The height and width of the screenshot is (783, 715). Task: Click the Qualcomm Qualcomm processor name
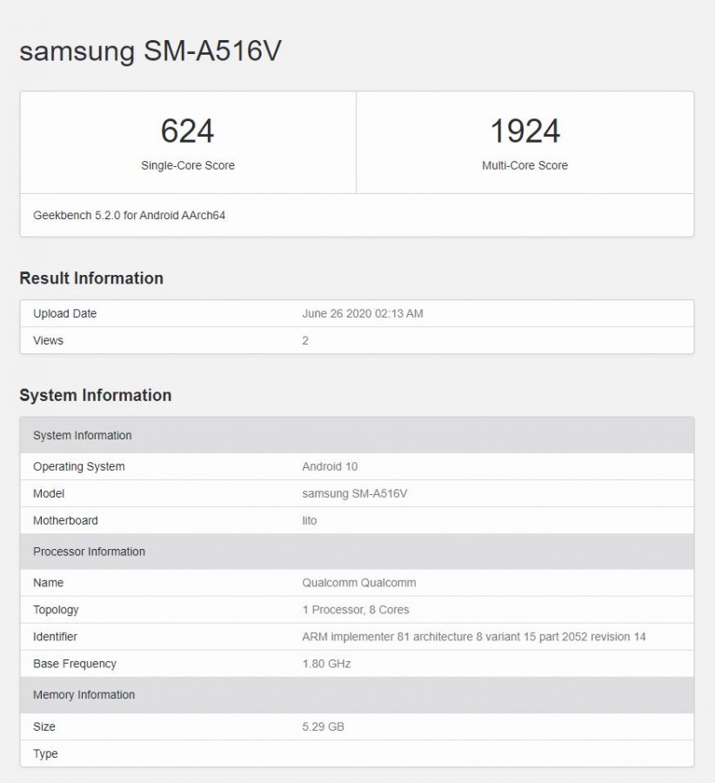[x=358, y=583]
